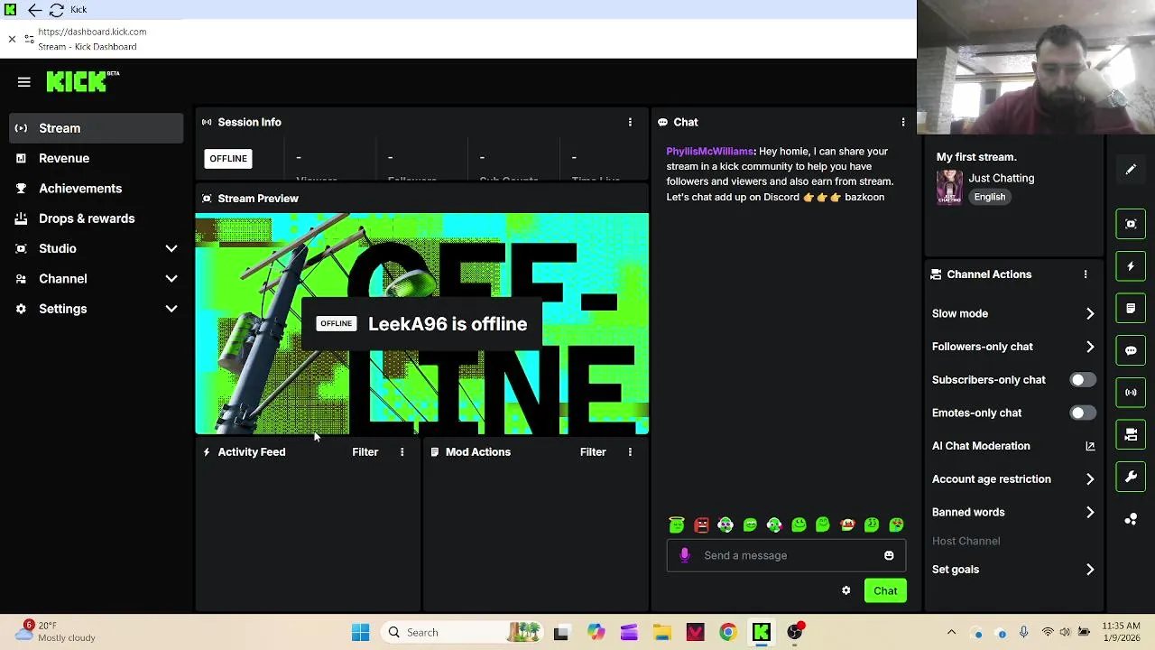Click the Just Chatting category thumbnail

click(949, 188)
